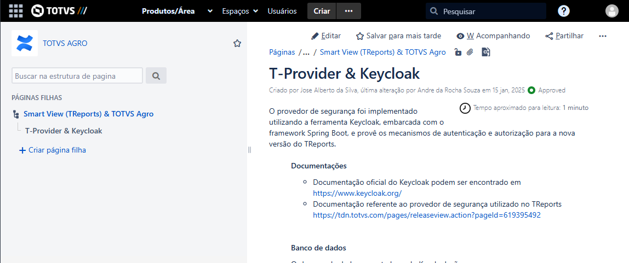629x263 pixels.
Task: Click the PÁGINAS FILHAS label
Action: pyautogui.click(x=37, y=98)
